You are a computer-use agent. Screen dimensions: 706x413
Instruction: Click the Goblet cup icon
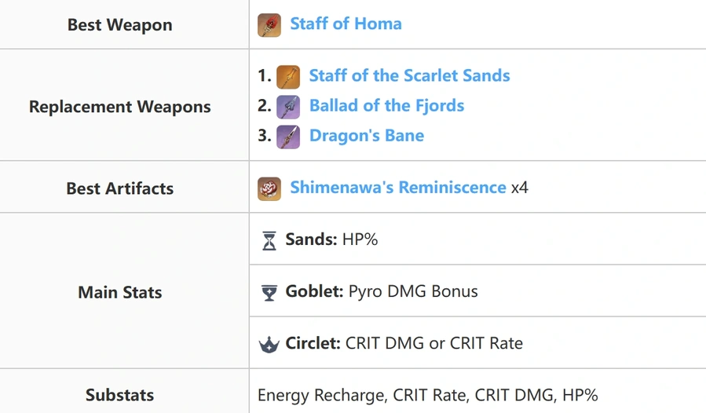269,293
